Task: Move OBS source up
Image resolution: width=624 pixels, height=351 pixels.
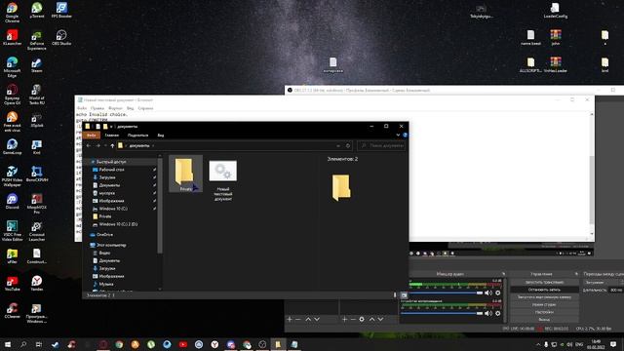Action: tap(371, 319)
